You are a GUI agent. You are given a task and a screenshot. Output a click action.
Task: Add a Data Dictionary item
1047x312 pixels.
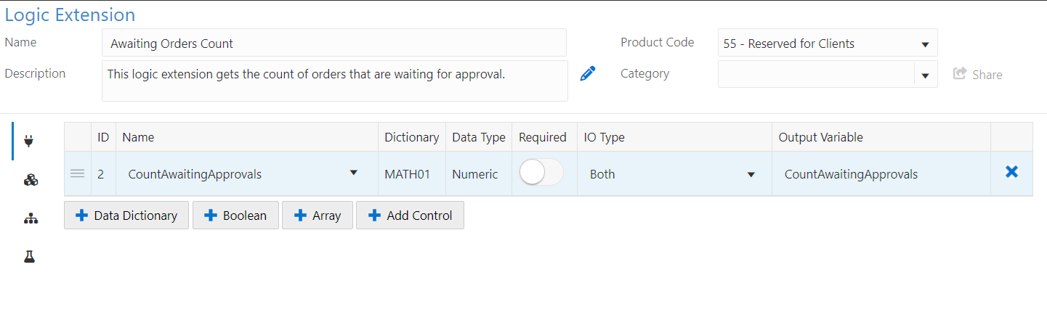126,215
